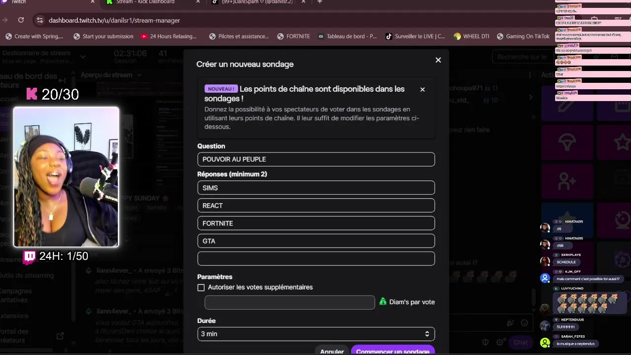This screenshot has width=631, height=355.
Task: Click chat message 'la musique a neptendus'
Action: [575, 344]
